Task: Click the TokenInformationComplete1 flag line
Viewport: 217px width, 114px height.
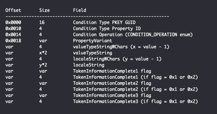Action: tap(112, 71)
